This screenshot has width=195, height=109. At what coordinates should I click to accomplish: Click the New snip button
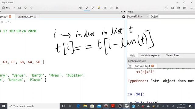tap(6, 8)
